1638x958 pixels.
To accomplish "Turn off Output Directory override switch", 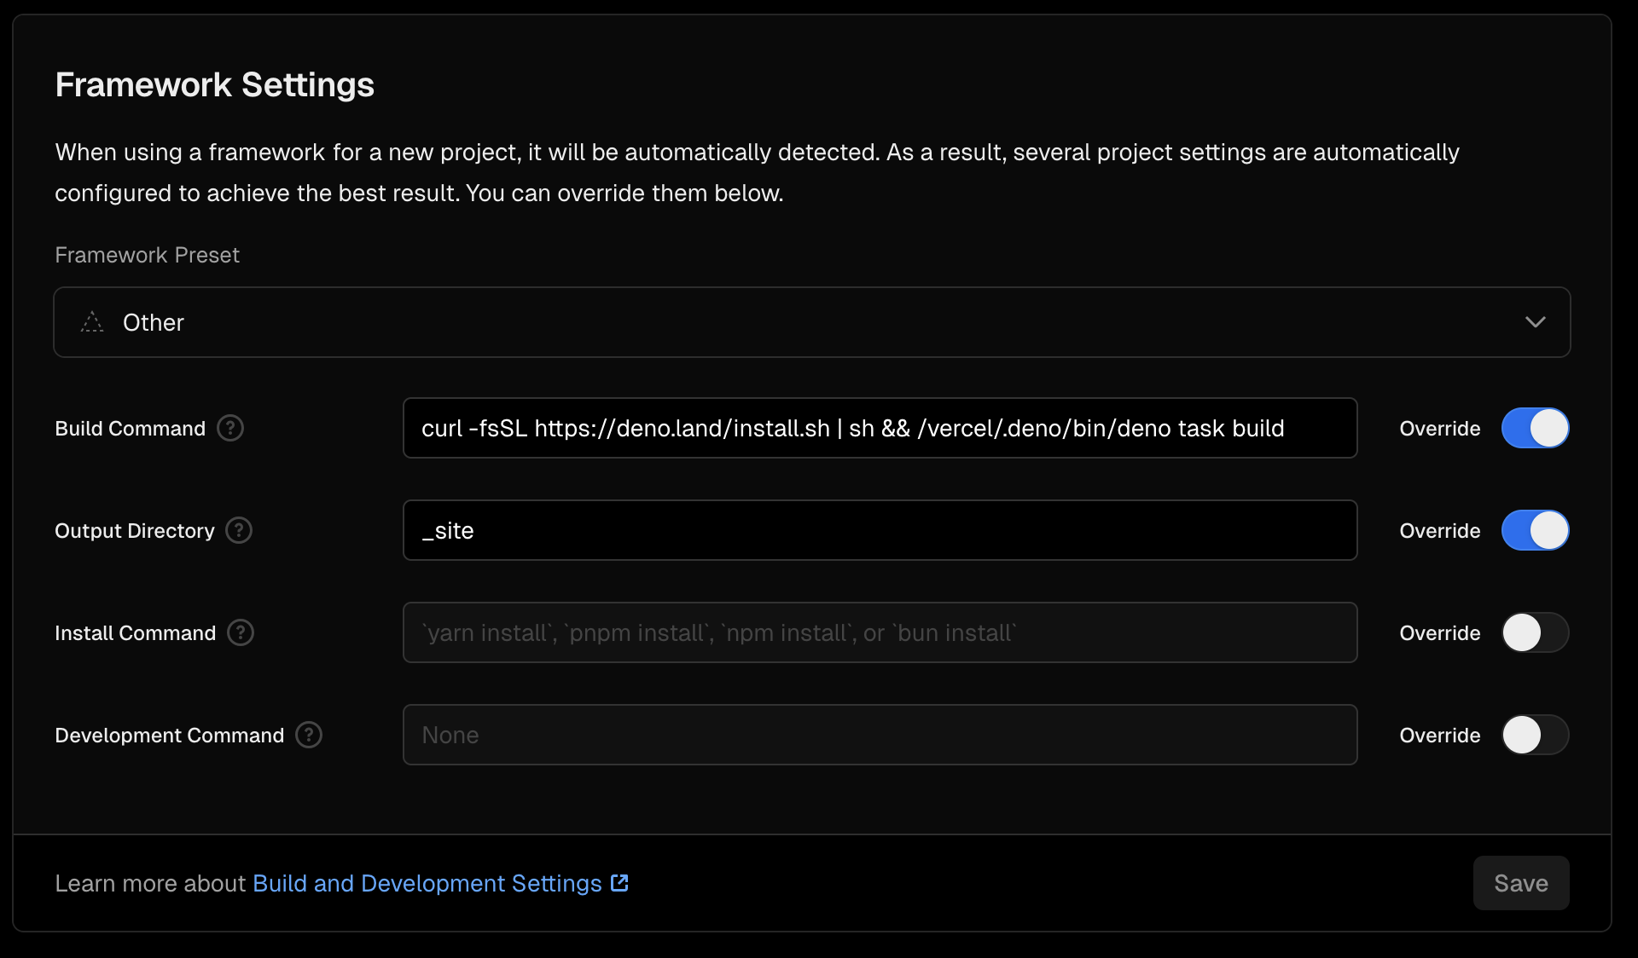I will (1535, 530).
